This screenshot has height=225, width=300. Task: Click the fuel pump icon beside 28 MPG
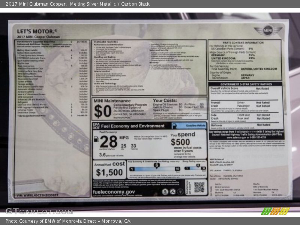coord(96,139)
